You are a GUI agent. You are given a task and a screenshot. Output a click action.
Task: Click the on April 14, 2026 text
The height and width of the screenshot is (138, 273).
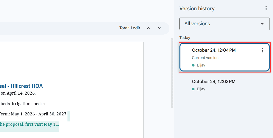(18, 93)
